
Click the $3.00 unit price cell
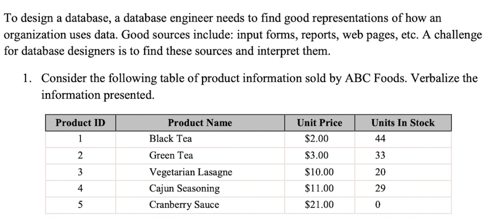click(x=320, y=156)
